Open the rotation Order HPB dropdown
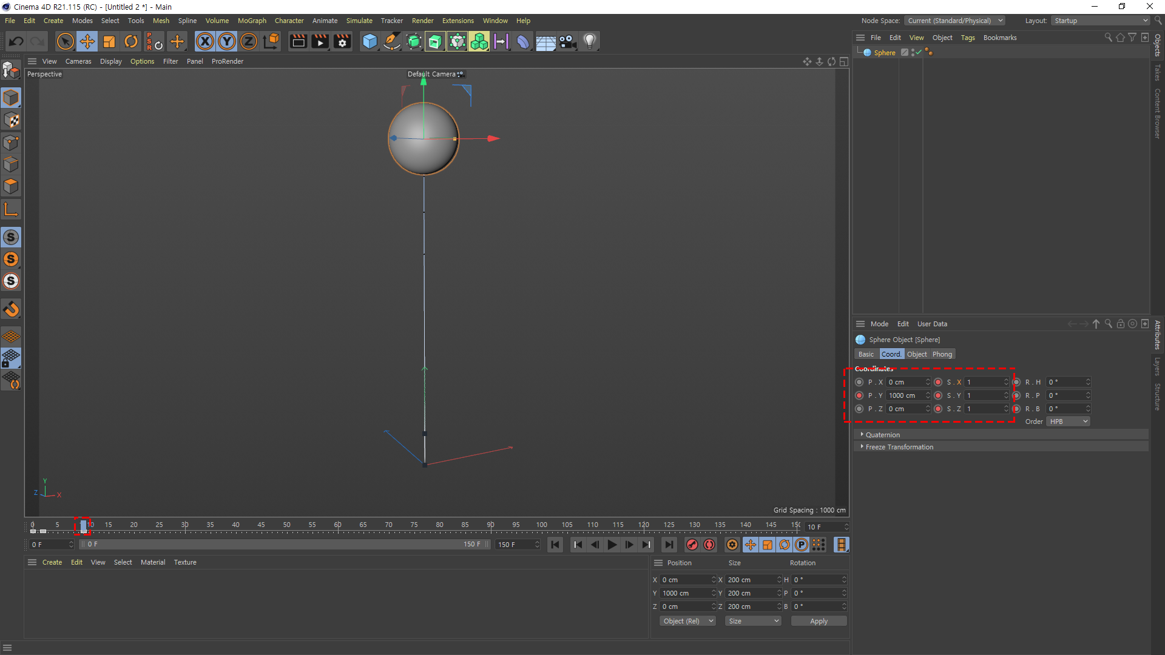Image resolution: width=1165 pixels, height=655 pixels. pyautogui.click(x=1068, y=422)
